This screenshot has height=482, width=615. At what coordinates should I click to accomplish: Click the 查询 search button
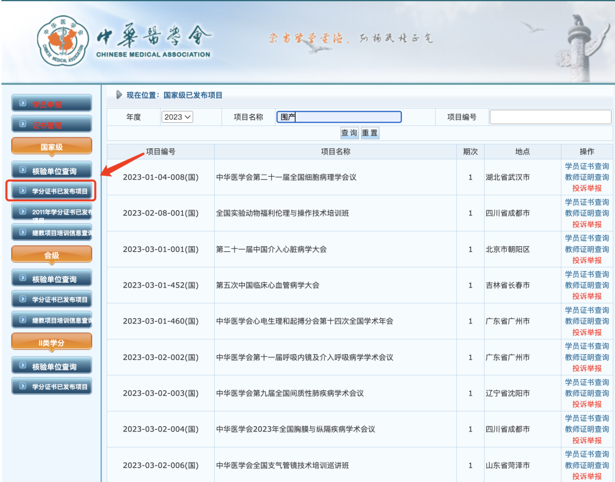(349, 133)
